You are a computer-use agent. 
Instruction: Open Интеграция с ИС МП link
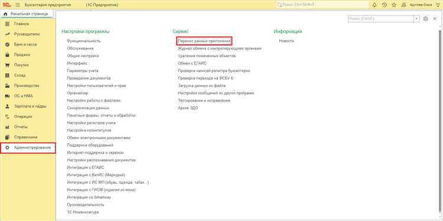(108, 182)
